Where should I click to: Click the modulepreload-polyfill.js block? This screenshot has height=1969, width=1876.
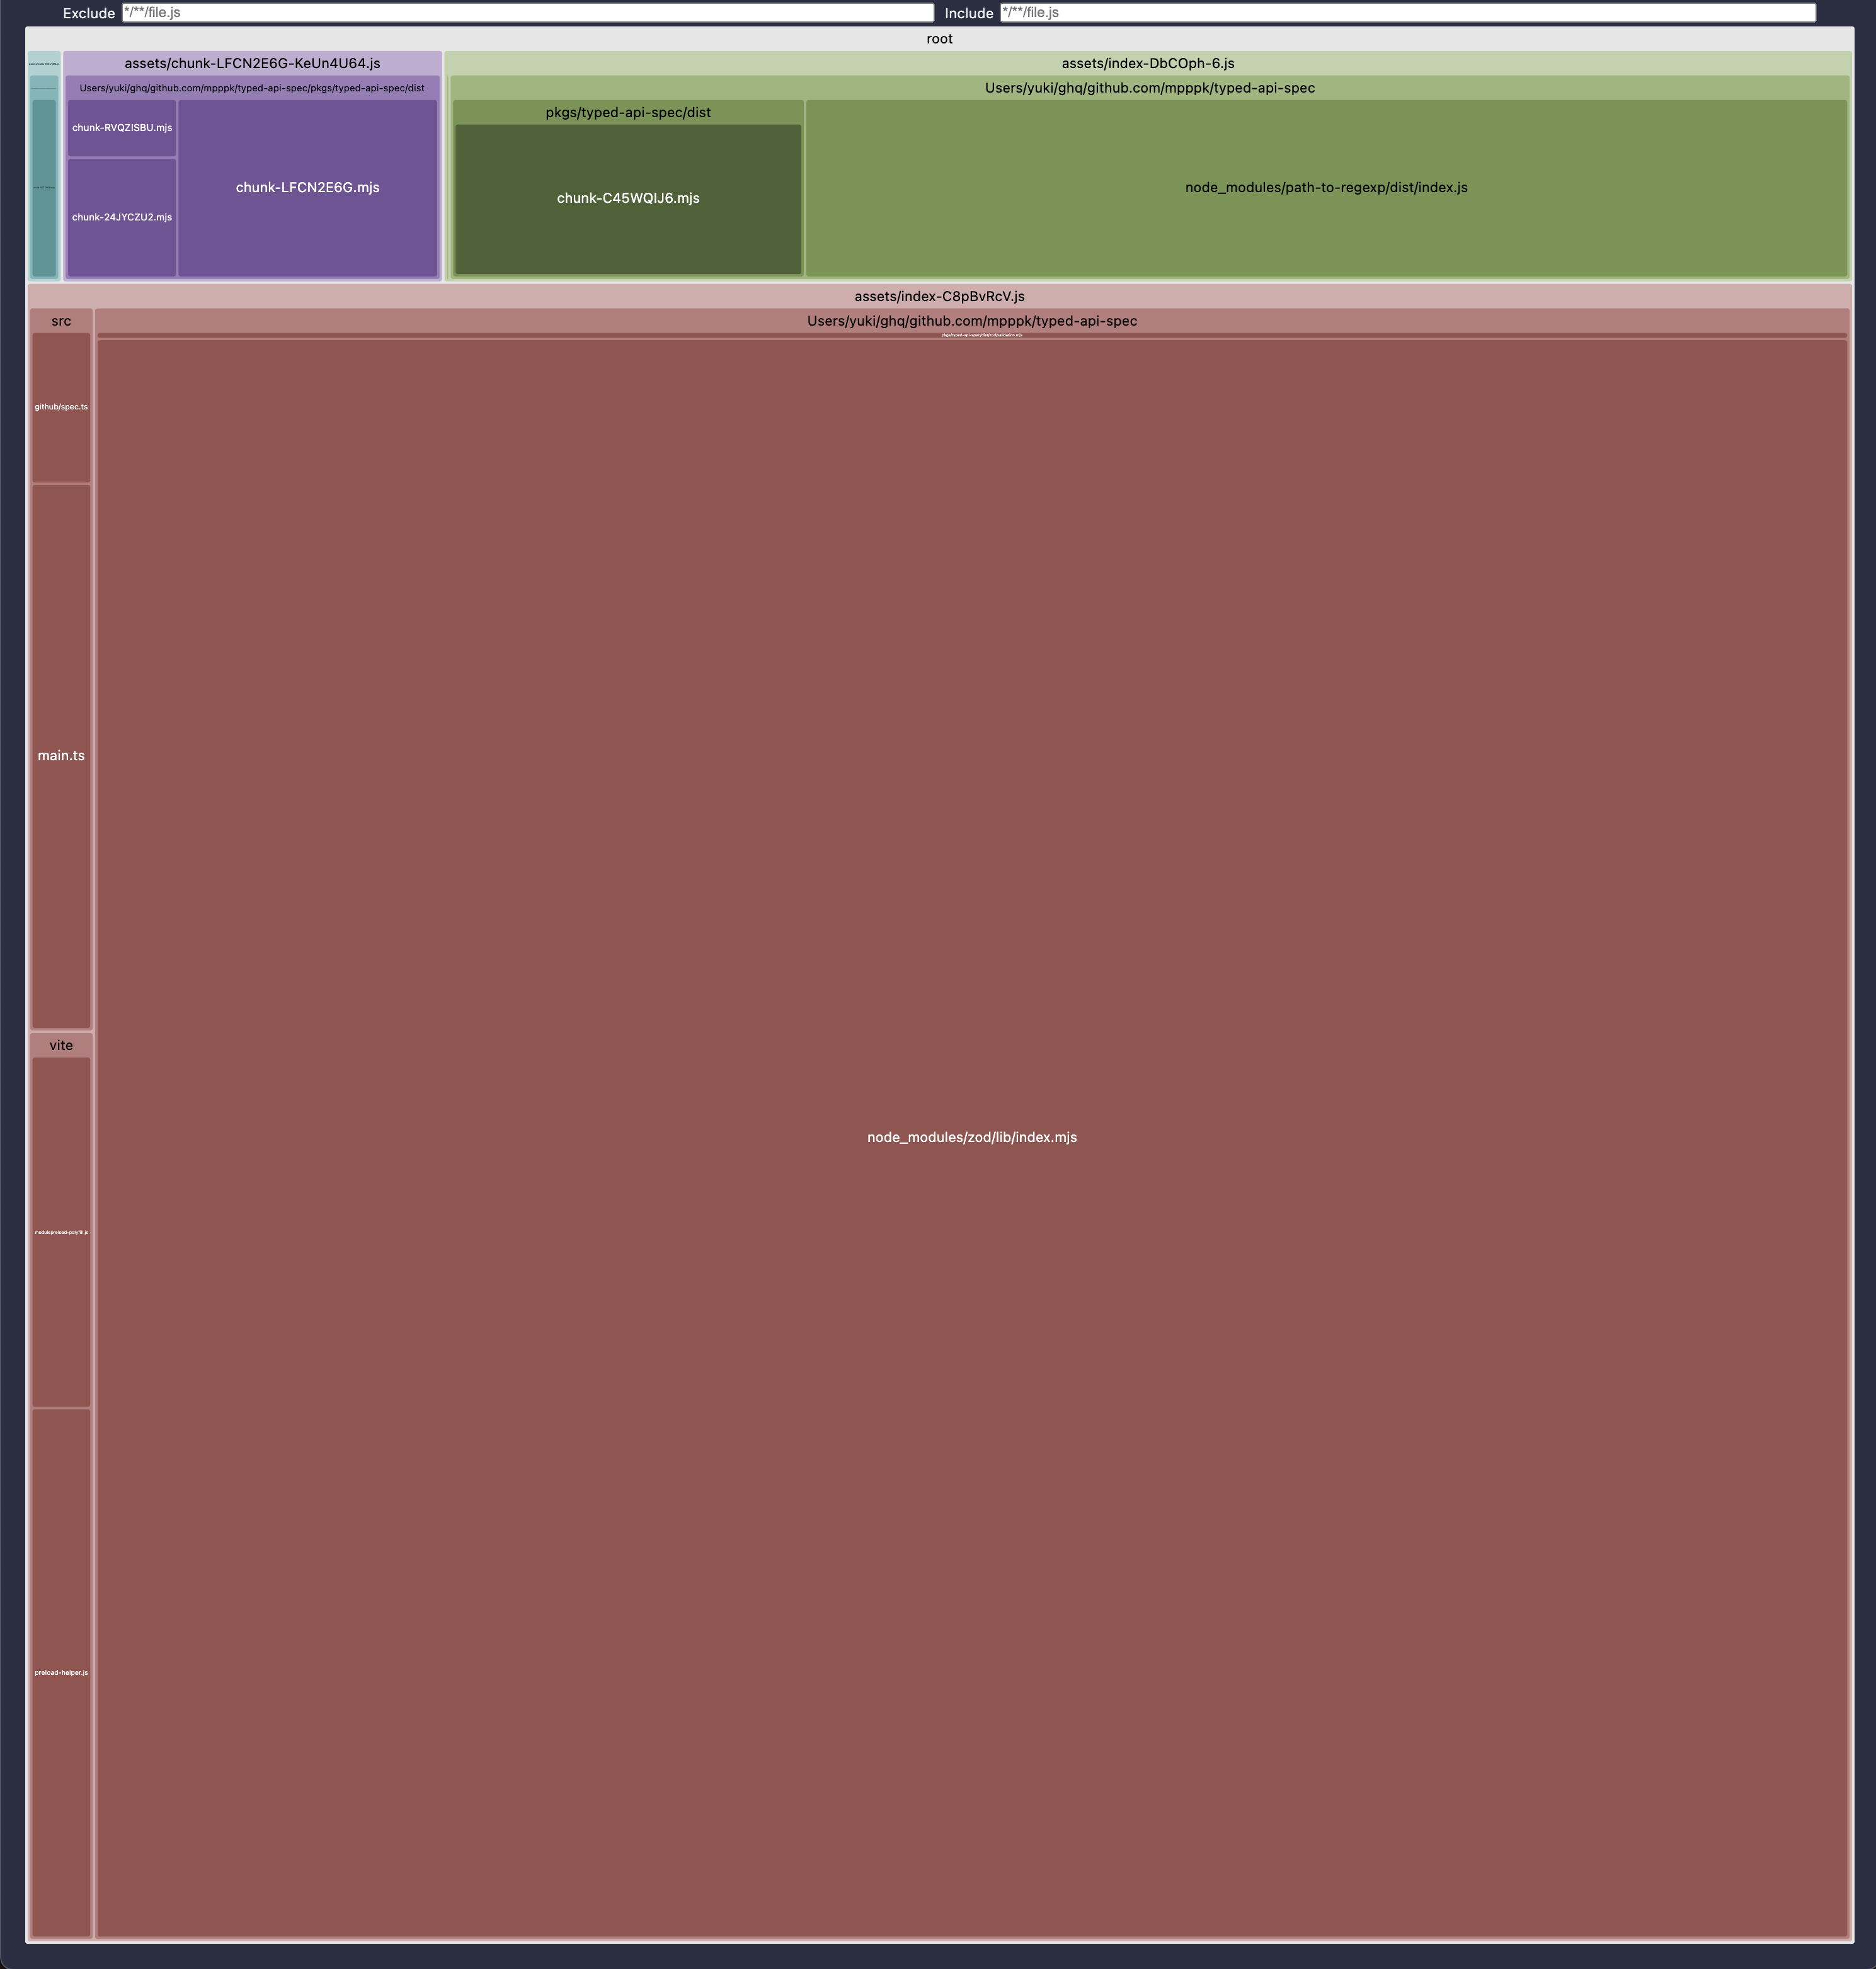[x=61, y=1232]
